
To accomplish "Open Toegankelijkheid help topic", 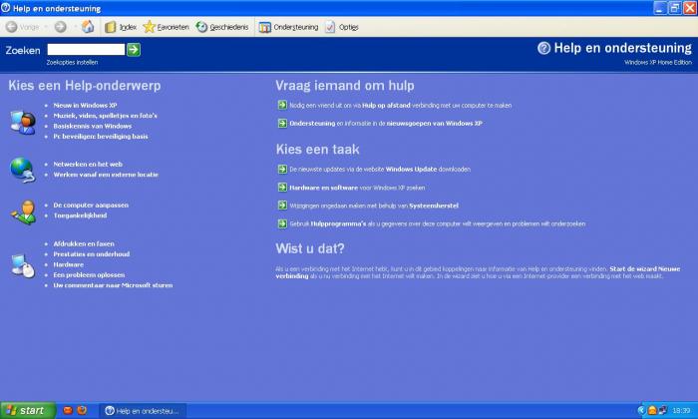I will (80, 215).
